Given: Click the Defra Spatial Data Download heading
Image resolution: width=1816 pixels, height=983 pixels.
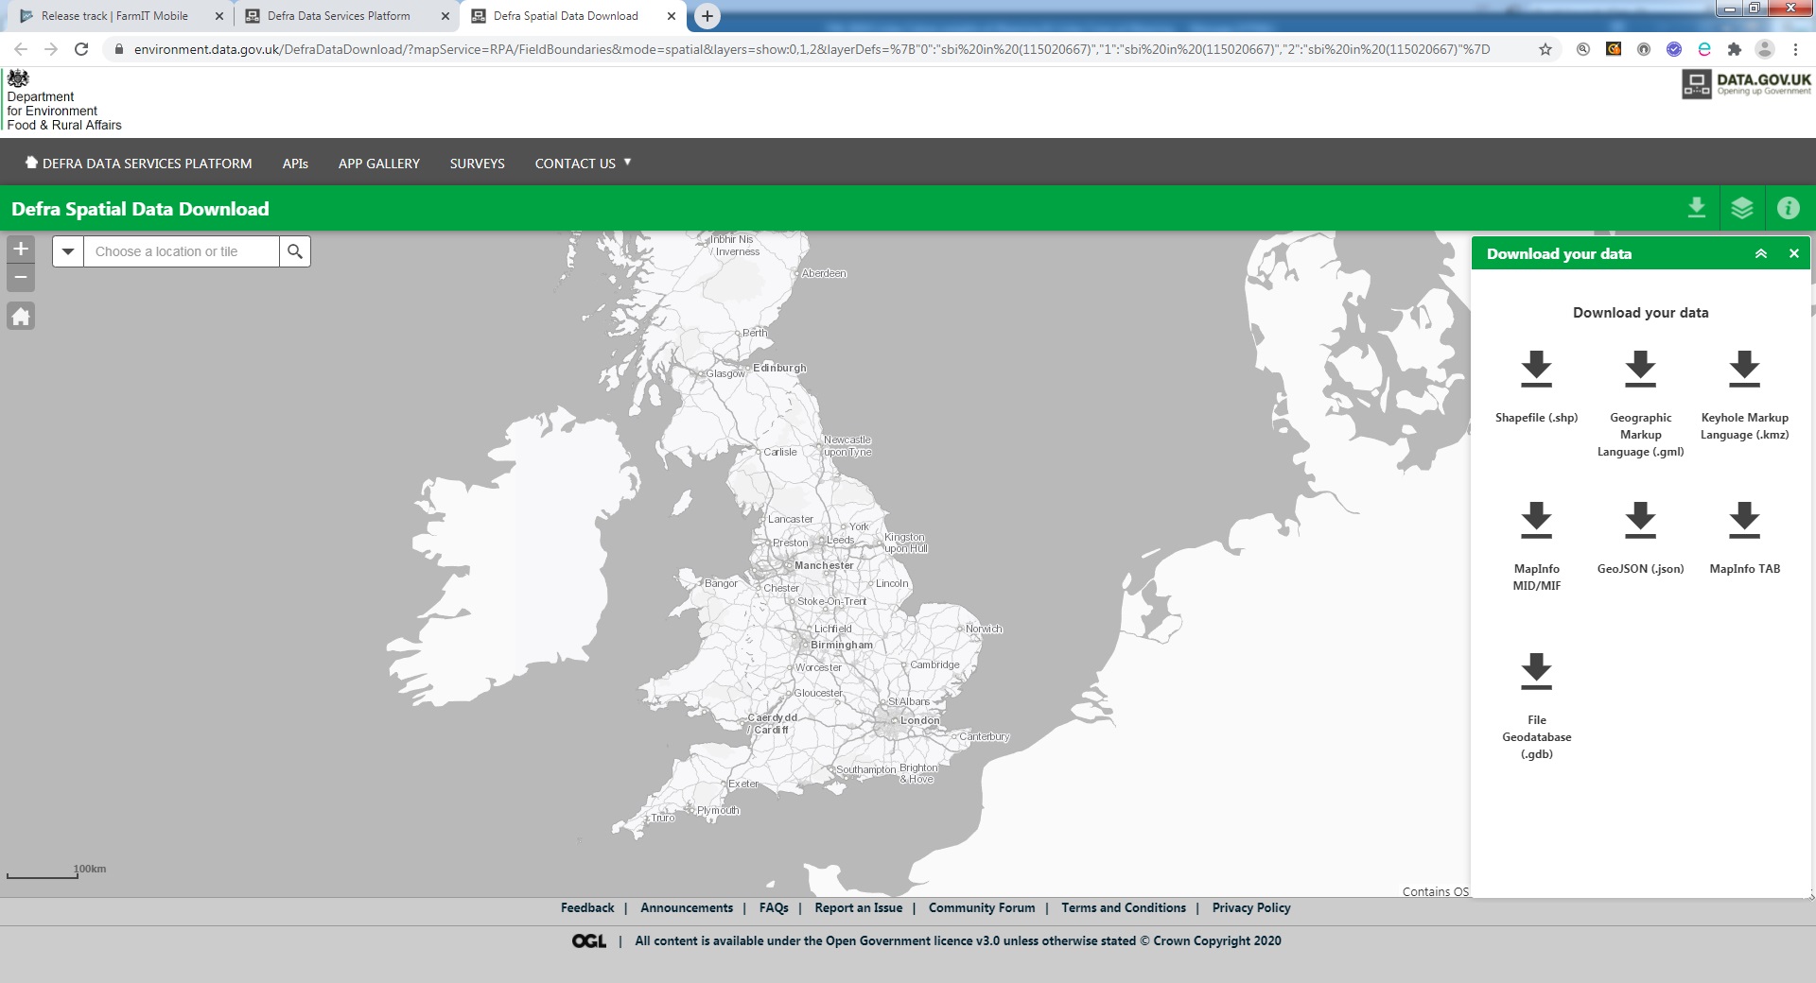Looking at the screenshot, I should tap(140, 209).
